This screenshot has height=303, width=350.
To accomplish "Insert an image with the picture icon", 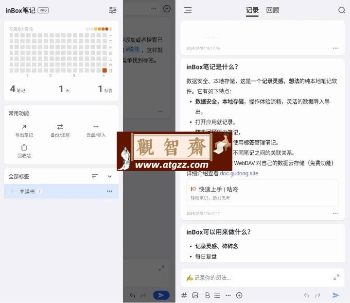I will point(195,295).
